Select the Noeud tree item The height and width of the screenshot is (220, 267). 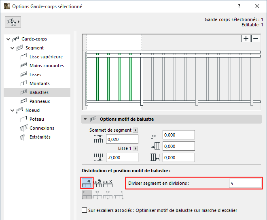pyautogui.click(x=32, y=110)
